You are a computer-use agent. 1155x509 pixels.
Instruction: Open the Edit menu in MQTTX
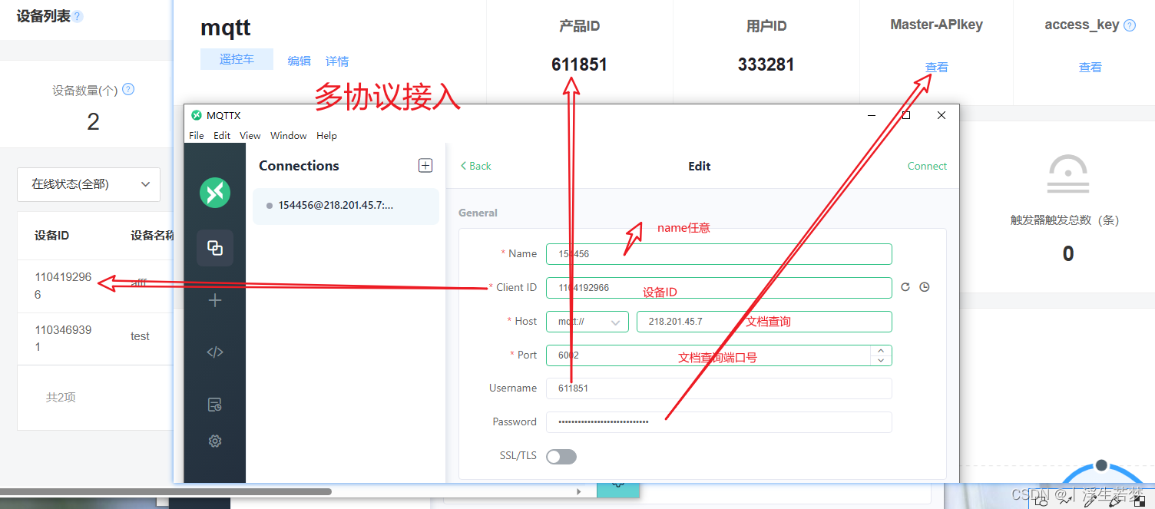[222, 136]
